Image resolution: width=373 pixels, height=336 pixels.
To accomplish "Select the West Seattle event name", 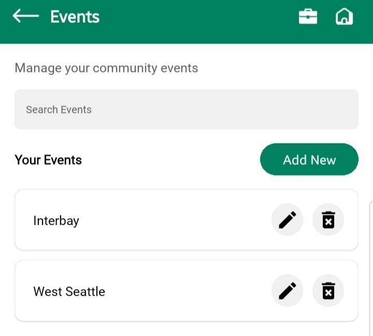I will pyautogui.click(x=69, y=291).
